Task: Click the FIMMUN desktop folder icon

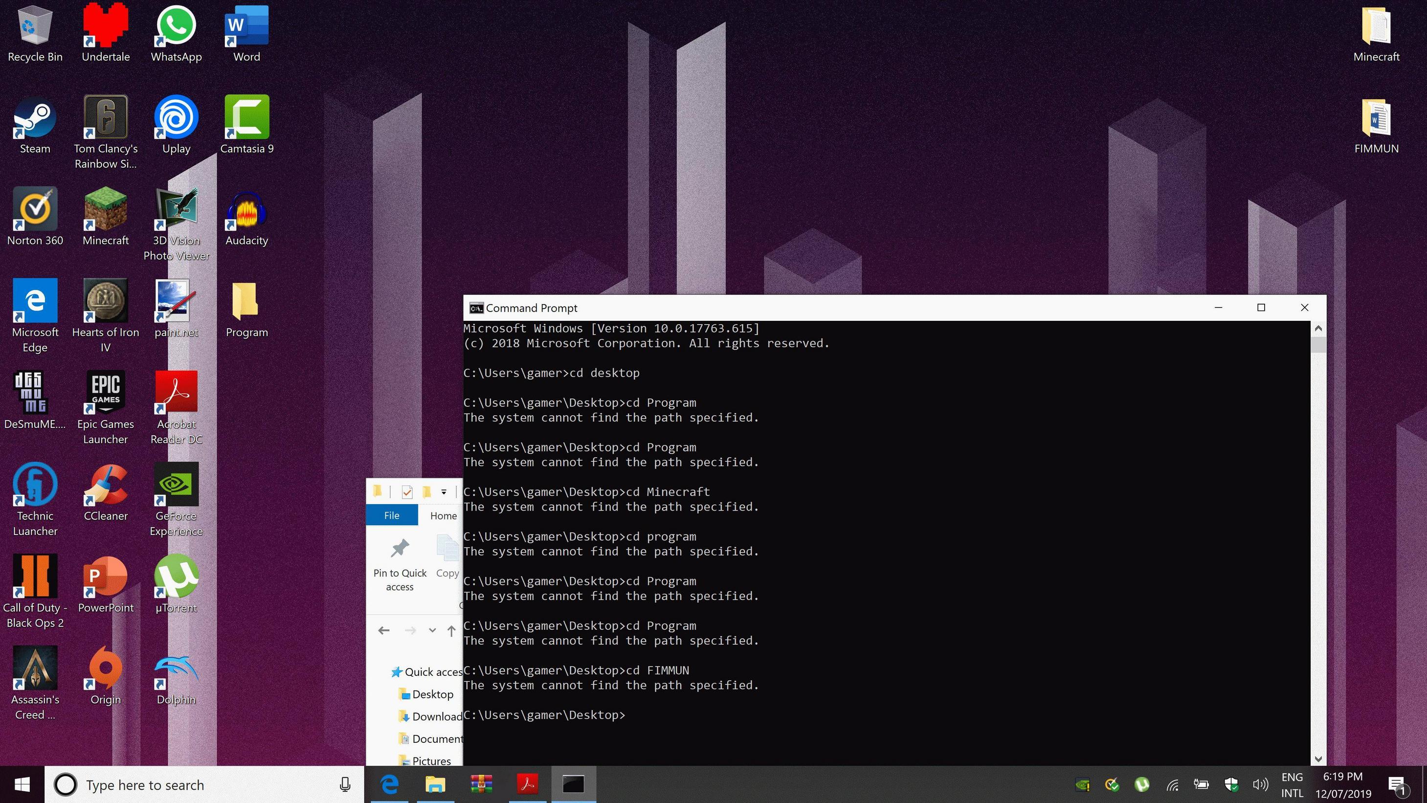Action: pos(1376,118)
